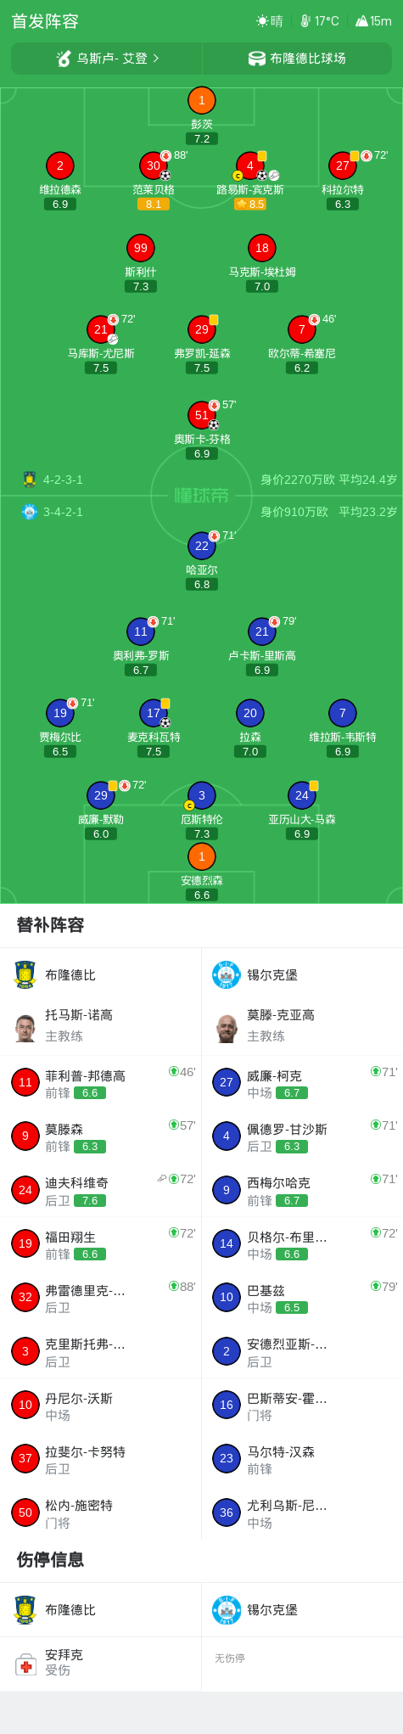
Task: Click the temperature thermometer icon
Action: point(305,21)
